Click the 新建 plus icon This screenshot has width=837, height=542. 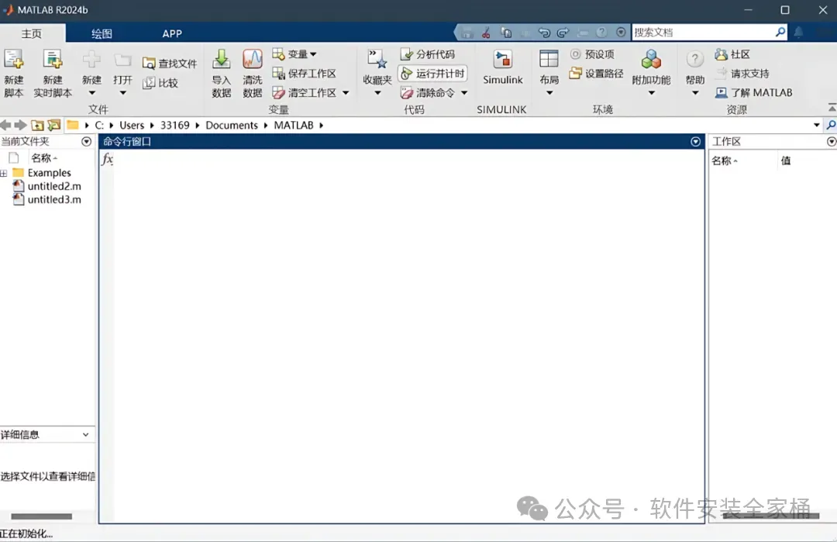(x=91, y=60)
